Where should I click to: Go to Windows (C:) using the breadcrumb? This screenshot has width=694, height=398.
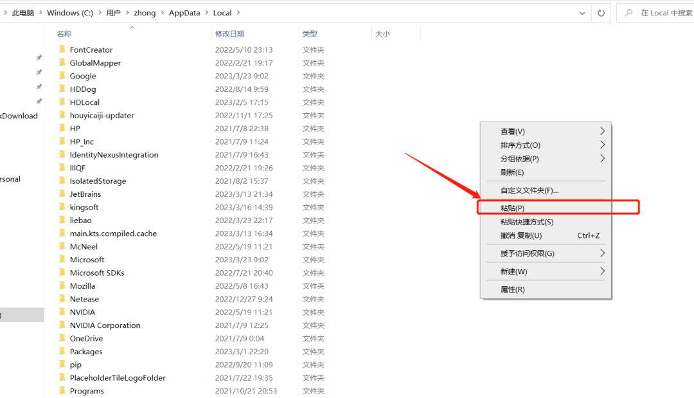pos(70,12)
